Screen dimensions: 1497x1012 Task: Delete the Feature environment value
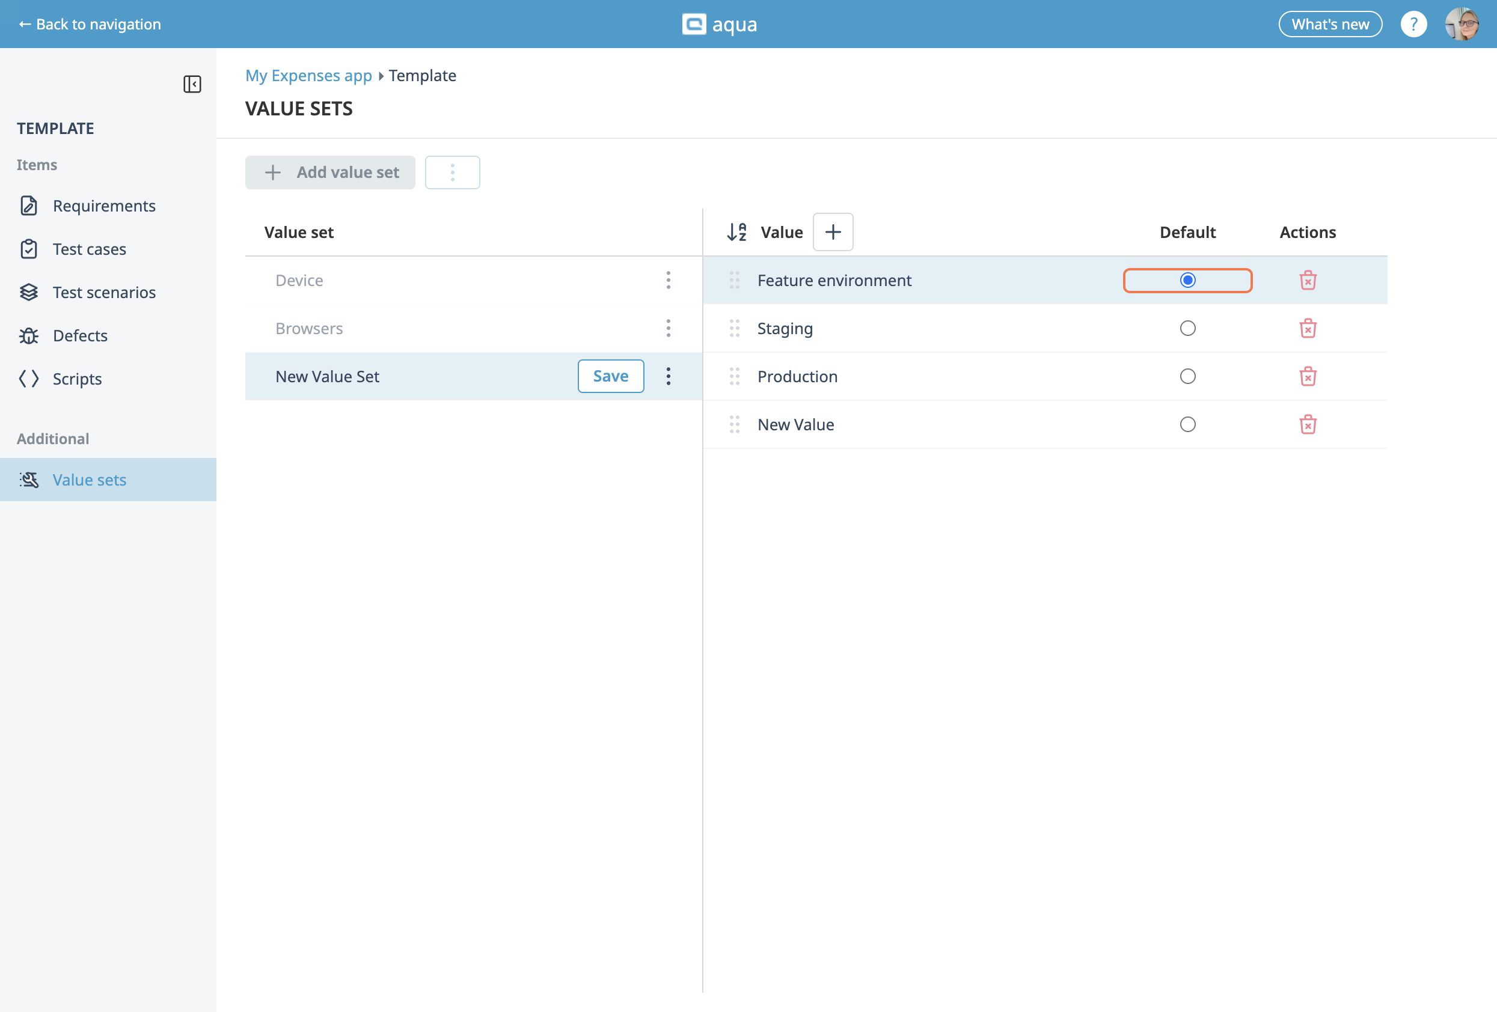point(1308,280)
